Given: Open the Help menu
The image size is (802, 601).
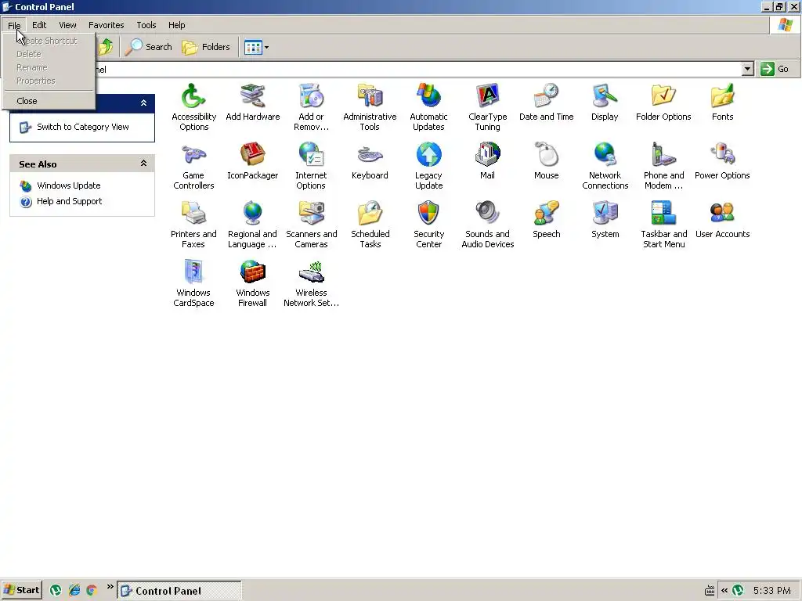Looking at the screenshot, I should [x=176, y=25].
